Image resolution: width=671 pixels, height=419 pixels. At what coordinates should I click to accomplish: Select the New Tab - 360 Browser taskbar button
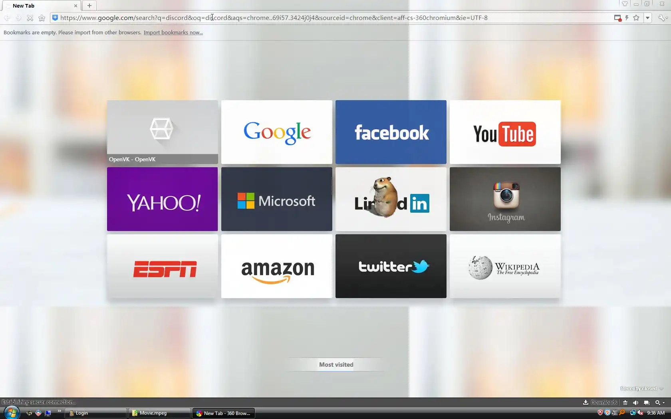point(224,413)
